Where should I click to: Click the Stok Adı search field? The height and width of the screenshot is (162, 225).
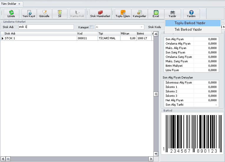(x=46, y=27)
